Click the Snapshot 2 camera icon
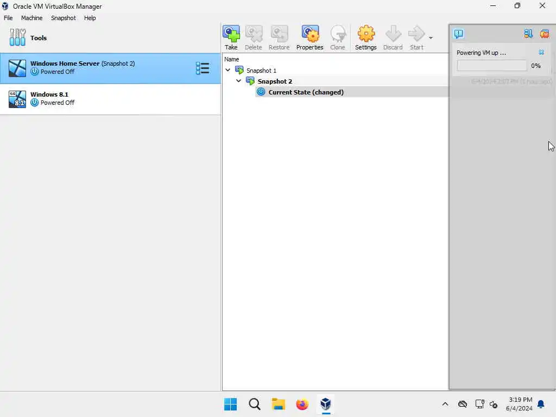The width and height of the screenshot is (556, 417). 250,81
